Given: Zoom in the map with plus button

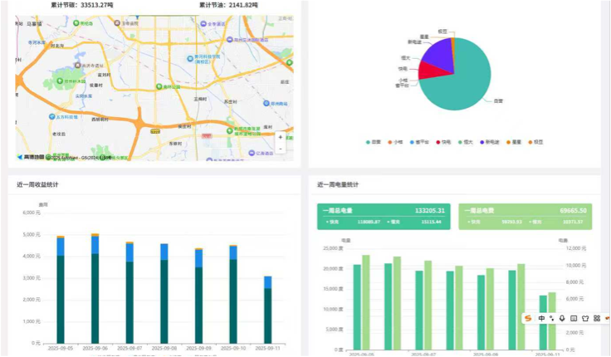Looking at the screenshot, I should (280, 137).
